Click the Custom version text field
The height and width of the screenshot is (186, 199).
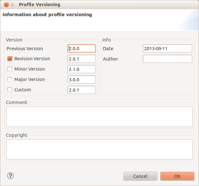point(81,90)
